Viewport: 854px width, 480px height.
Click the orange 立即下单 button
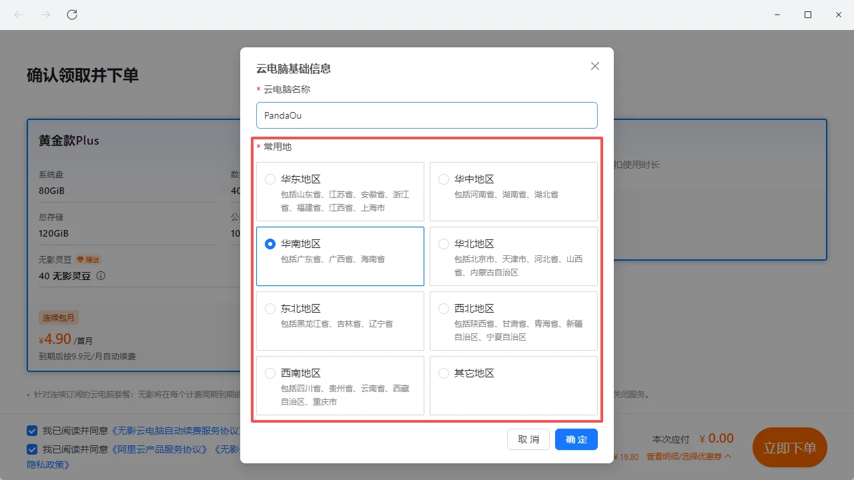[790, 447]
